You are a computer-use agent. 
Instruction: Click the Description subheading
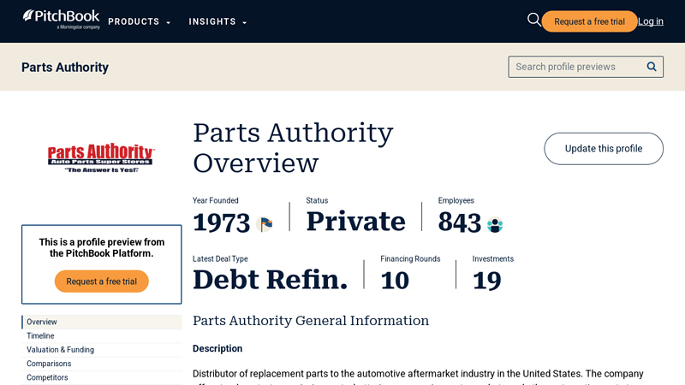tap(217, 348)
